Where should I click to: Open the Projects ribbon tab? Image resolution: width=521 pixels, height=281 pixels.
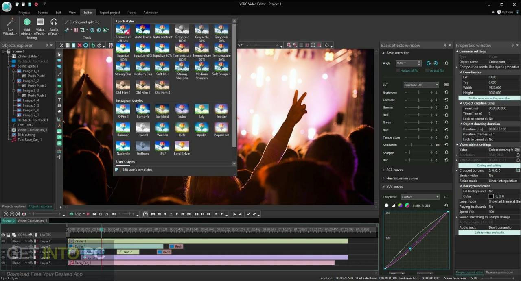point(24,13)
